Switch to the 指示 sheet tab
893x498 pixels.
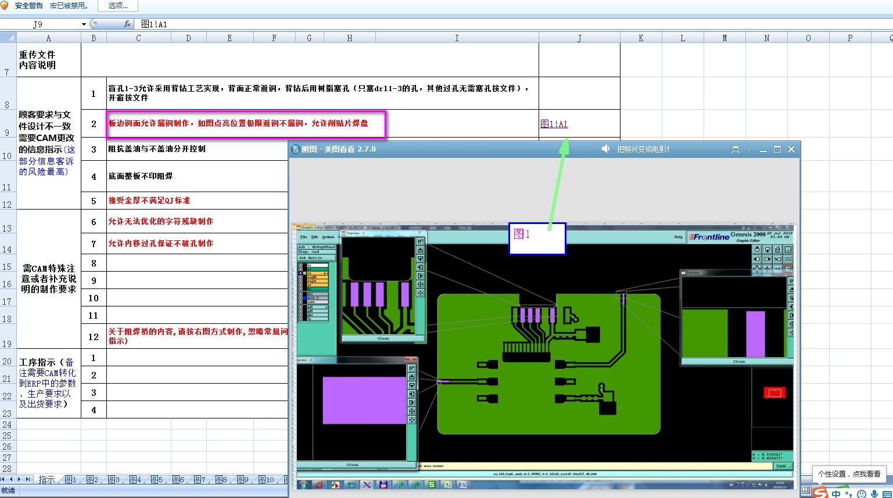[46, 479]
